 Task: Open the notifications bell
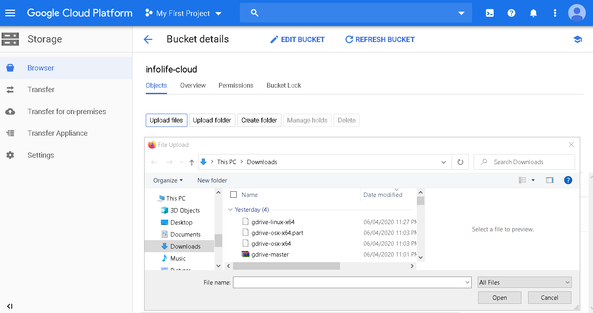coord(533,13)
